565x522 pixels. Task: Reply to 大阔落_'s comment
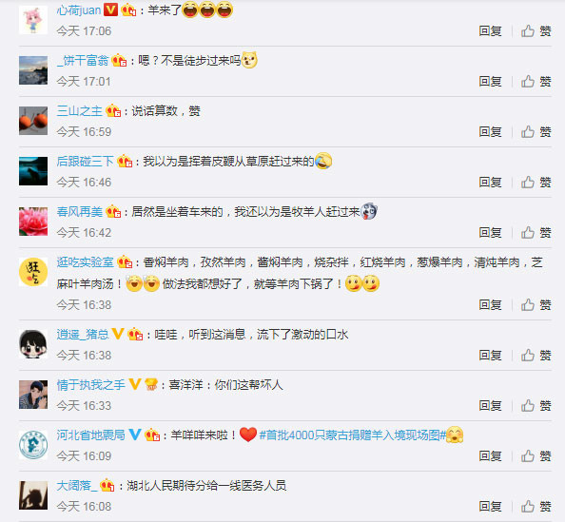pyautogui.click(x=490, y=507)
